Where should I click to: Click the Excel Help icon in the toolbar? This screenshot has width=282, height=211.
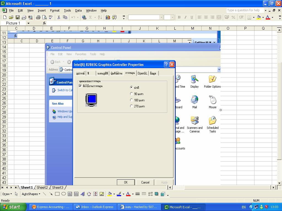(x=114, y=17)
